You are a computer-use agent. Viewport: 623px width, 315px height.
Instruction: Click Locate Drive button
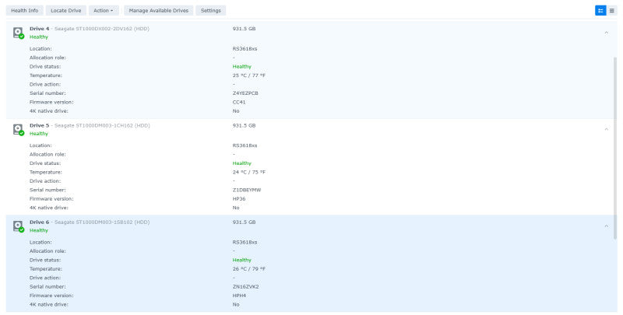(66, 11)
